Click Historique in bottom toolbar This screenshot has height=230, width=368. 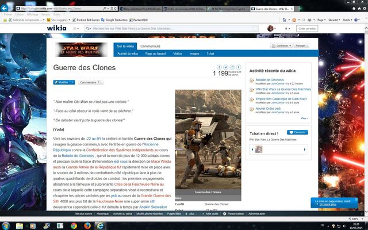[102, 214]
